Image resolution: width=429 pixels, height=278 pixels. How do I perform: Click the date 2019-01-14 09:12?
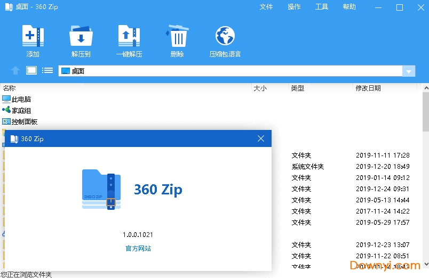click(383, 178)
